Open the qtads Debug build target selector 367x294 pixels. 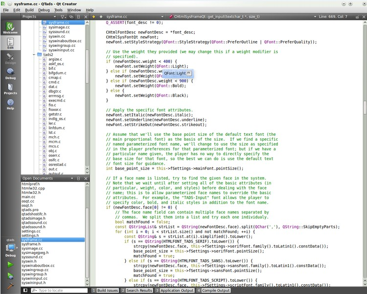tap(10, 248)
